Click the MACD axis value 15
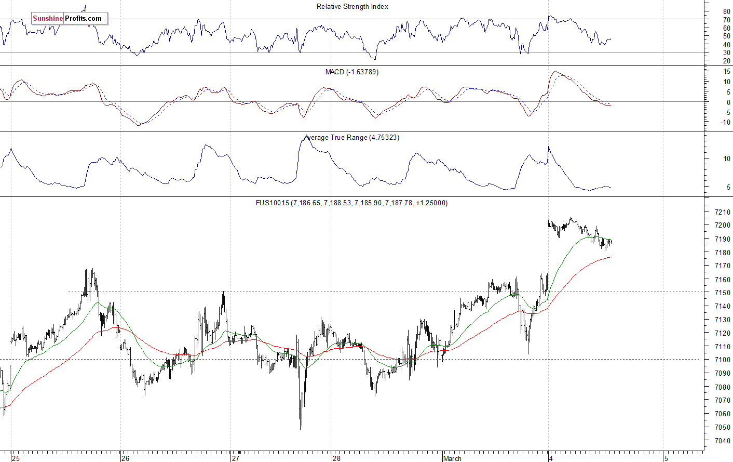 point(726,72)
